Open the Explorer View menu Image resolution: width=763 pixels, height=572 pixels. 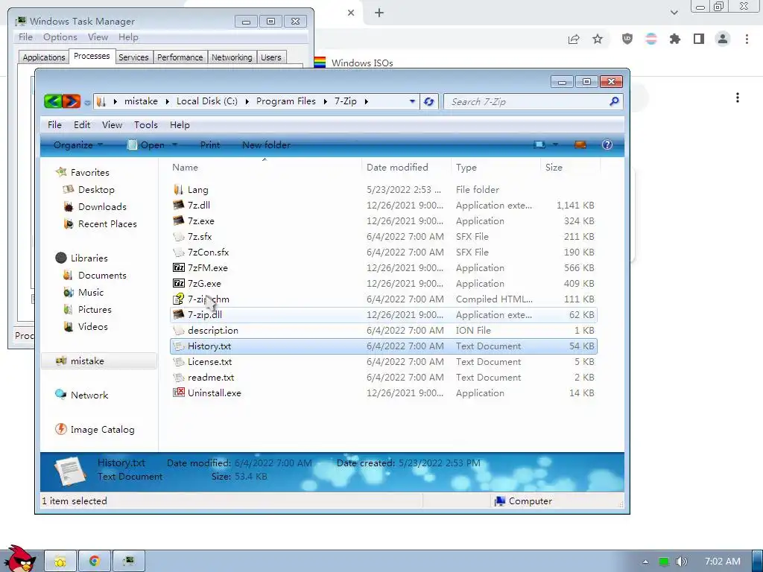tap(112, 125)
